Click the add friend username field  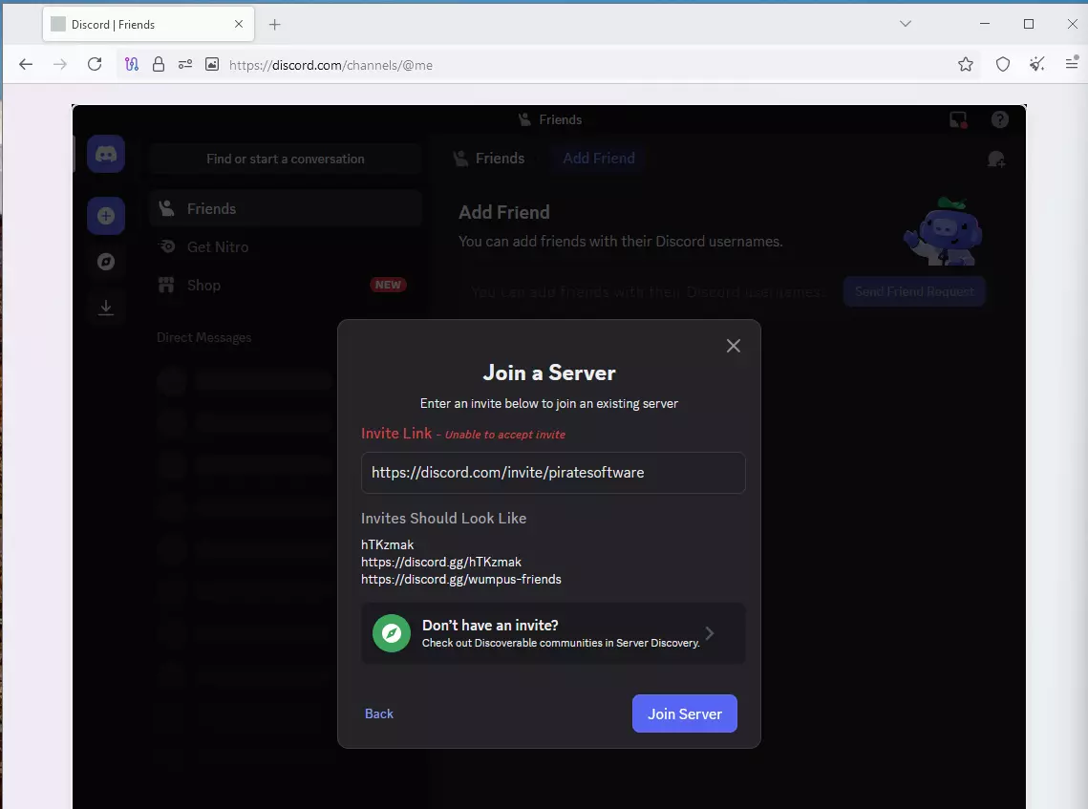[648, 292]
